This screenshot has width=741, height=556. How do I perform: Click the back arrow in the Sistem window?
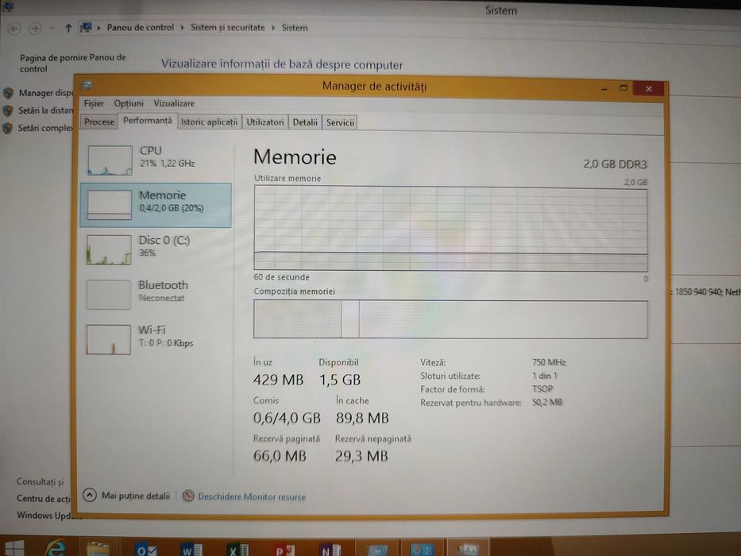pos(14,29)
